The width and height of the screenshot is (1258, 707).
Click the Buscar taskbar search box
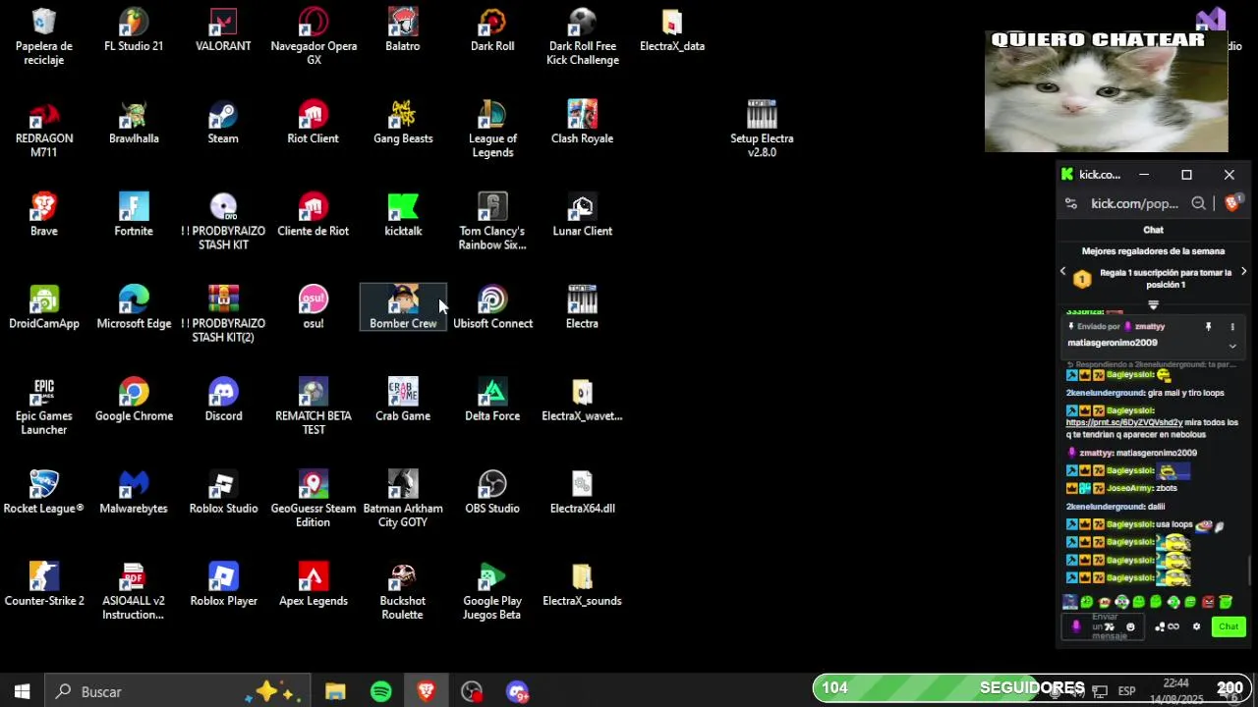(x=178, y=692)
